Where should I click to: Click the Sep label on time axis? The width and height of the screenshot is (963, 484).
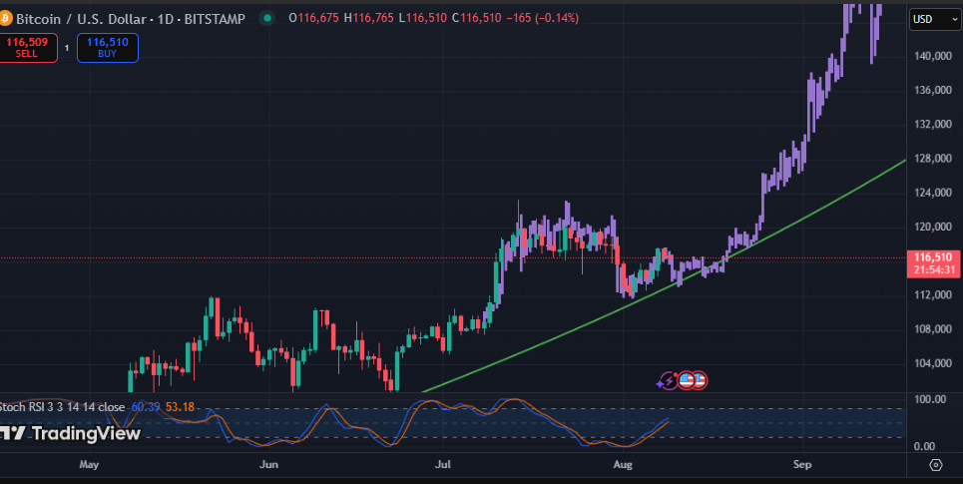802,464
